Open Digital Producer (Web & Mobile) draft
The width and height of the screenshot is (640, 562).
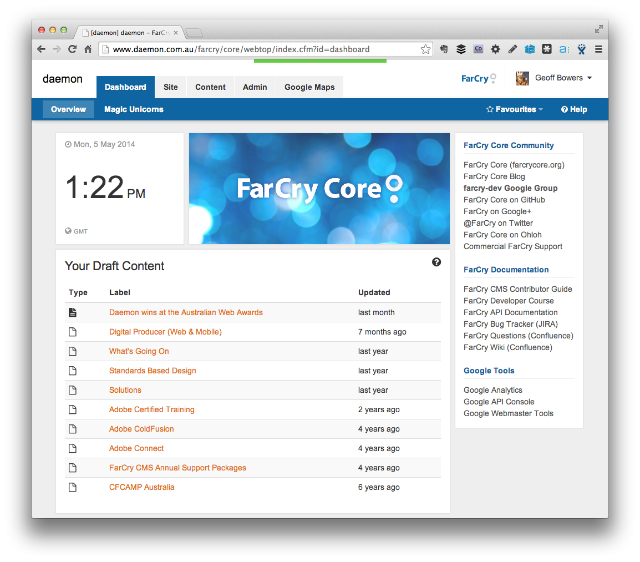pos(165,332)
